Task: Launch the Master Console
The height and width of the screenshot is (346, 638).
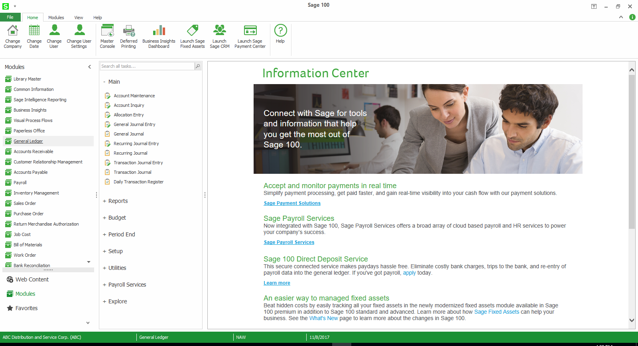Action: (x=107, y=31)
